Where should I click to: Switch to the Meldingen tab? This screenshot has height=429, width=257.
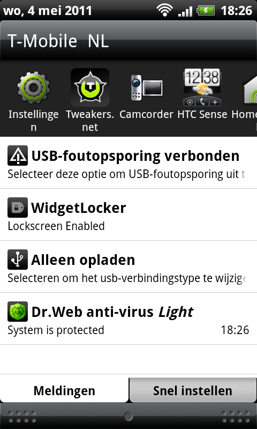[64, 390]
